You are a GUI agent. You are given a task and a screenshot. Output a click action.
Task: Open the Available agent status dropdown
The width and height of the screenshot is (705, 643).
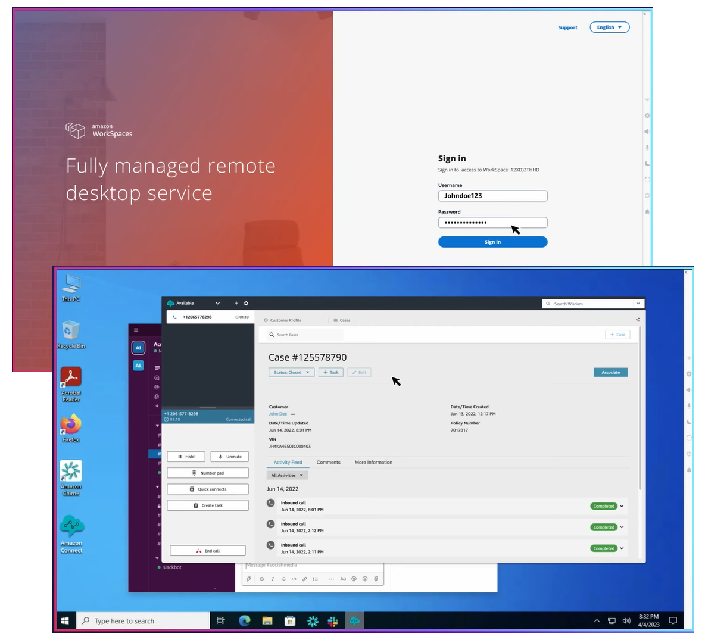click(x=217, y=303)
